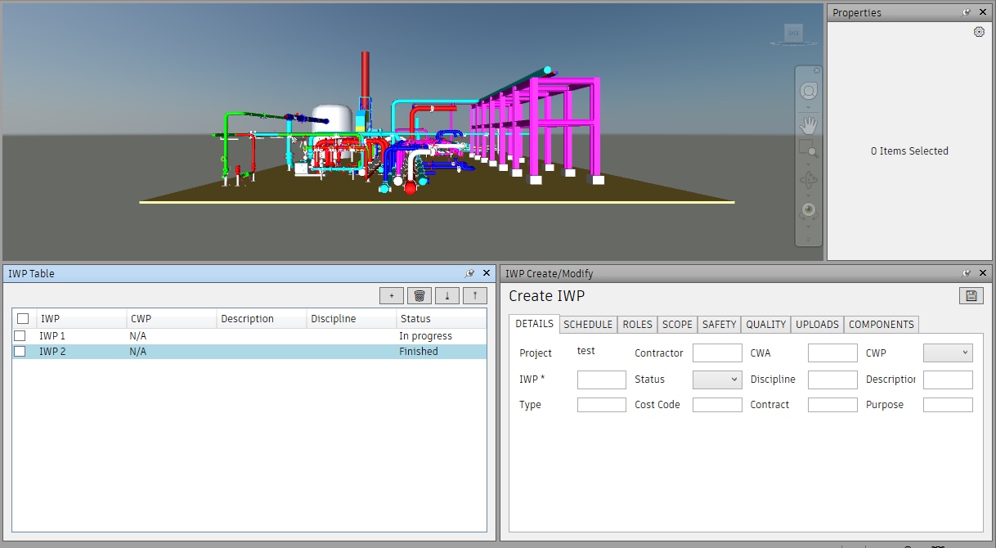Select the Zoom Window tool

pos(809,149)
